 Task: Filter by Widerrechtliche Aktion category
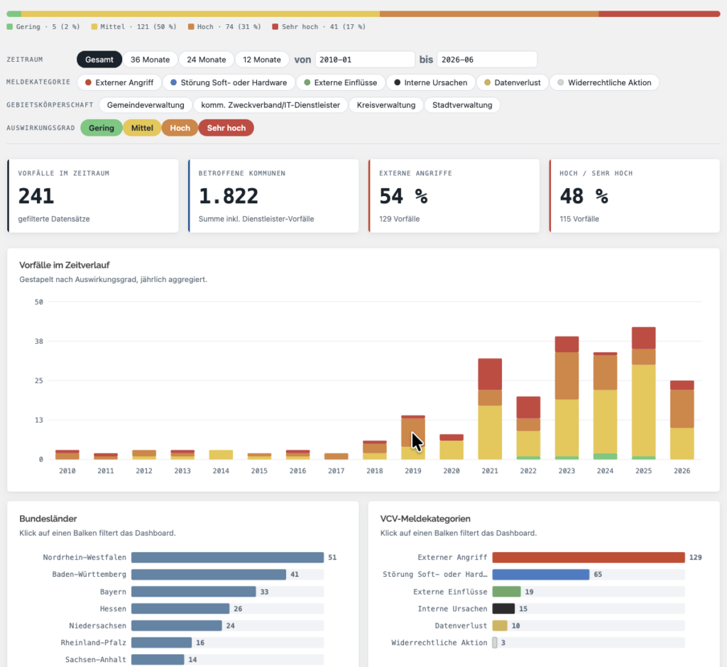pyautogui.click(x=604, y=82)
